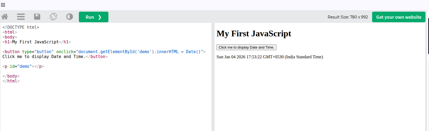Click the Get your own website button

[x=398, y=17]
